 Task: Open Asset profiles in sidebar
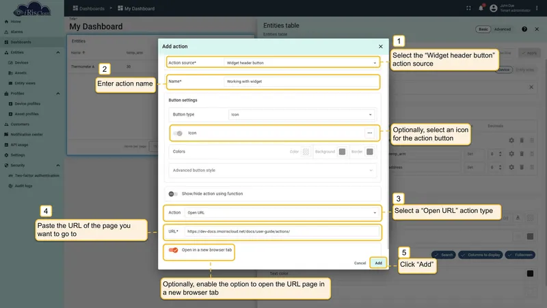point(27,114)
